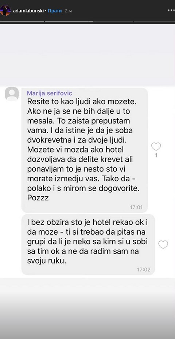Click the 17:01 message timestamp
This screenshot has width=175, height=339.
click(136, 207)
